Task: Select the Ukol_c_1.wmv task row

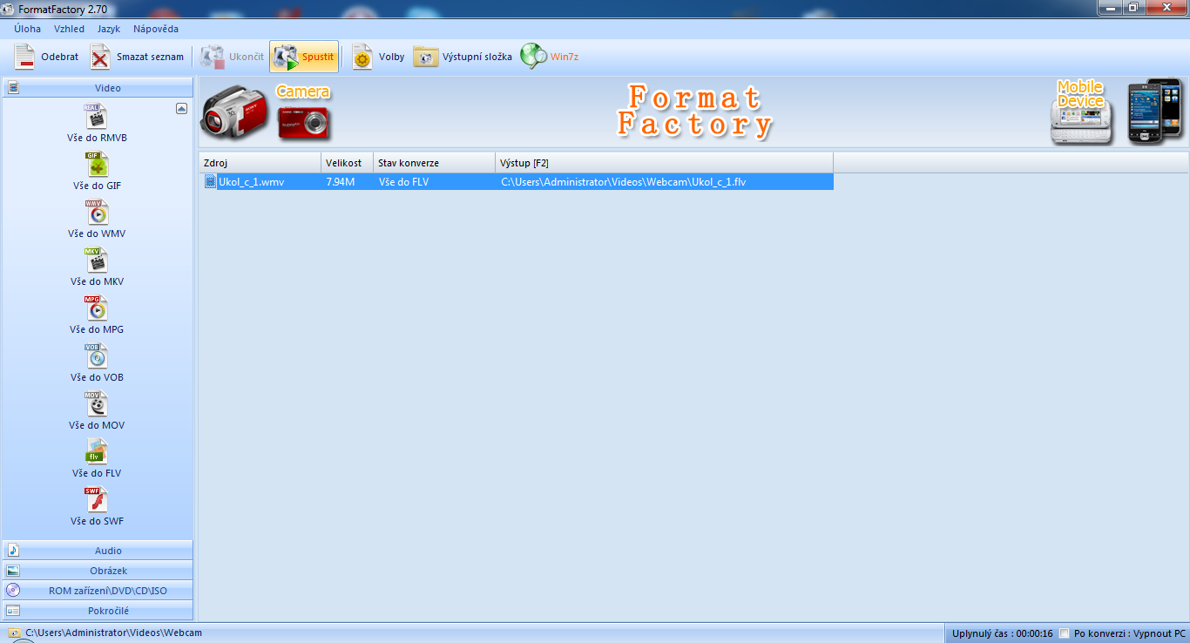Action: [517, 181]
